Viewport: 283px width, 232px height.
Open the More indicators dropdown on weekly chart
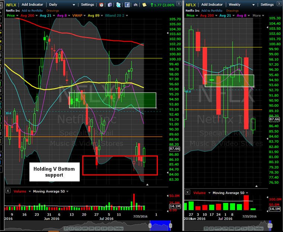(x=258, y=16)
